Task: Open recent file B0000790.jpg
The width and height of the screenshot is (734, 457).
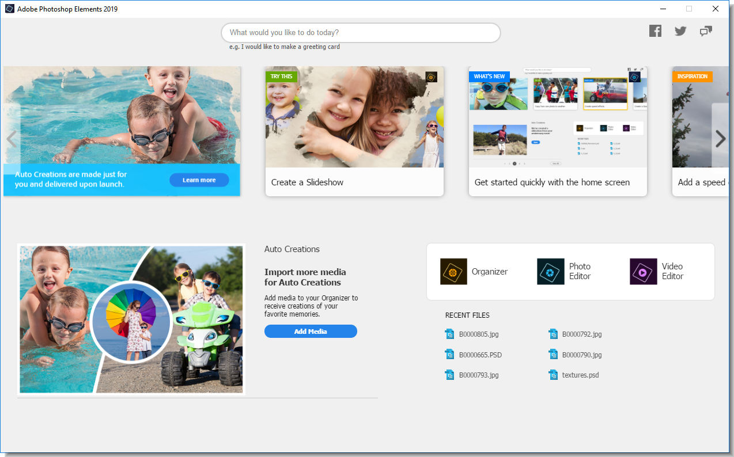Action: point(575,355)
